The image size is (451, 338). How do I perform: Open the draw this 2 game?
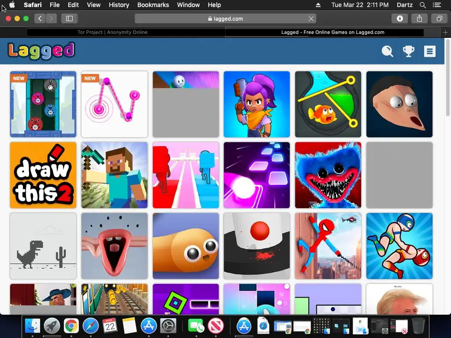(43, 175)
